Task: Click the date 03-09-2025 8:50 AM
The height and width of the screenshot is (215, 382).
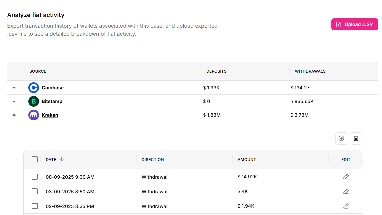Action: (x=70, y=192)
